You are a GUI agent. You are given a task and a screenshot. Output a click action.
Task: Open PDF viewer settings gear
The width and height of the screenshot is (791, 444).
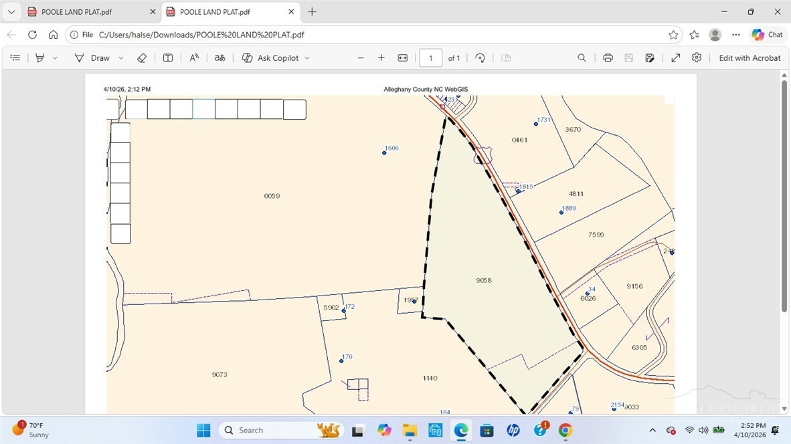tap(697, 58)
